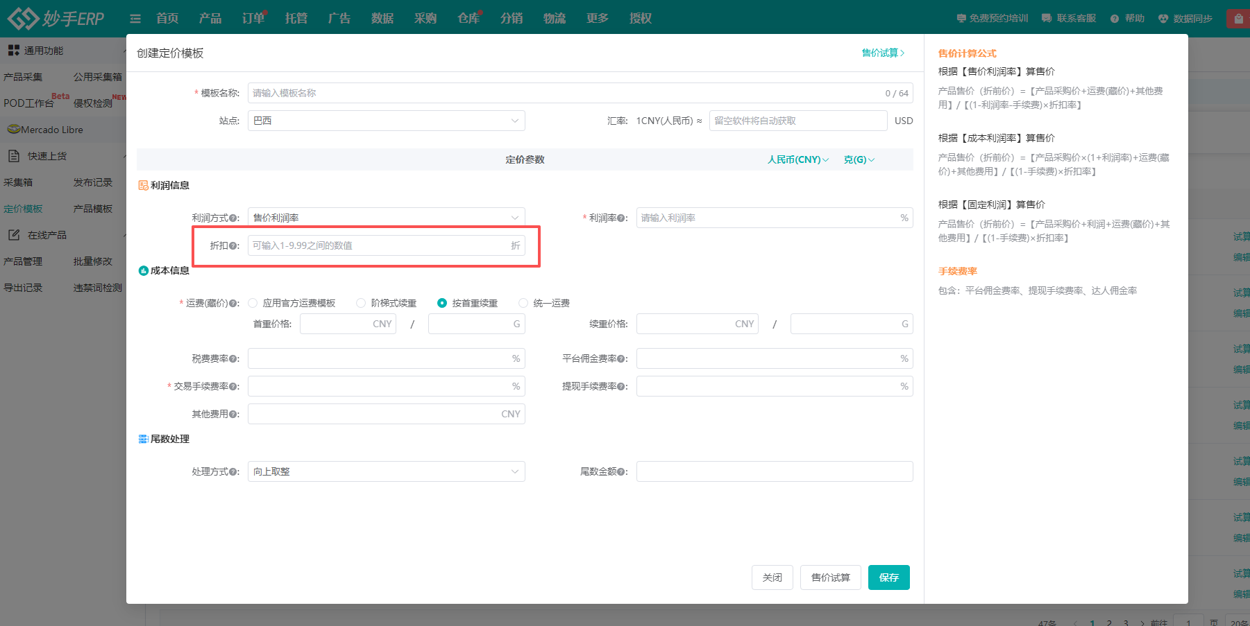Click the 数据同步 sync icon
Viewport: 1250px width, 626px height.
click(x=1163, y=19)
